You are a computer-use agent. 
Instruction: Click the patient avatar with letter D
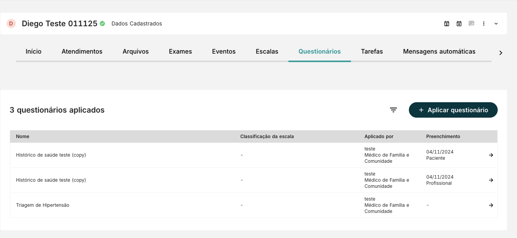(11, 24)
